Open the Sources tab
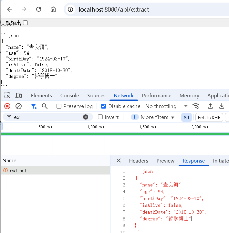 point(96,96)
